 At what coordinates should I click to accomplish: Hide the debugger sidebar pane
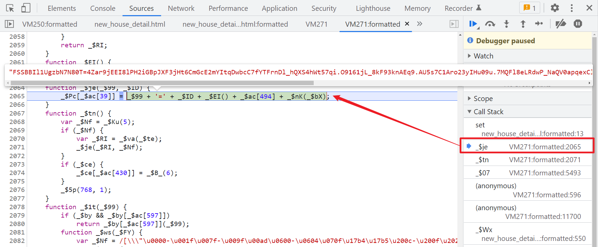pos(454,24)
